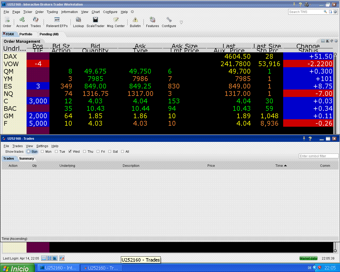This screenshot has width=340, height=272.
Task: Open the Trading menu in main window
Action: (x=52, y=12)
